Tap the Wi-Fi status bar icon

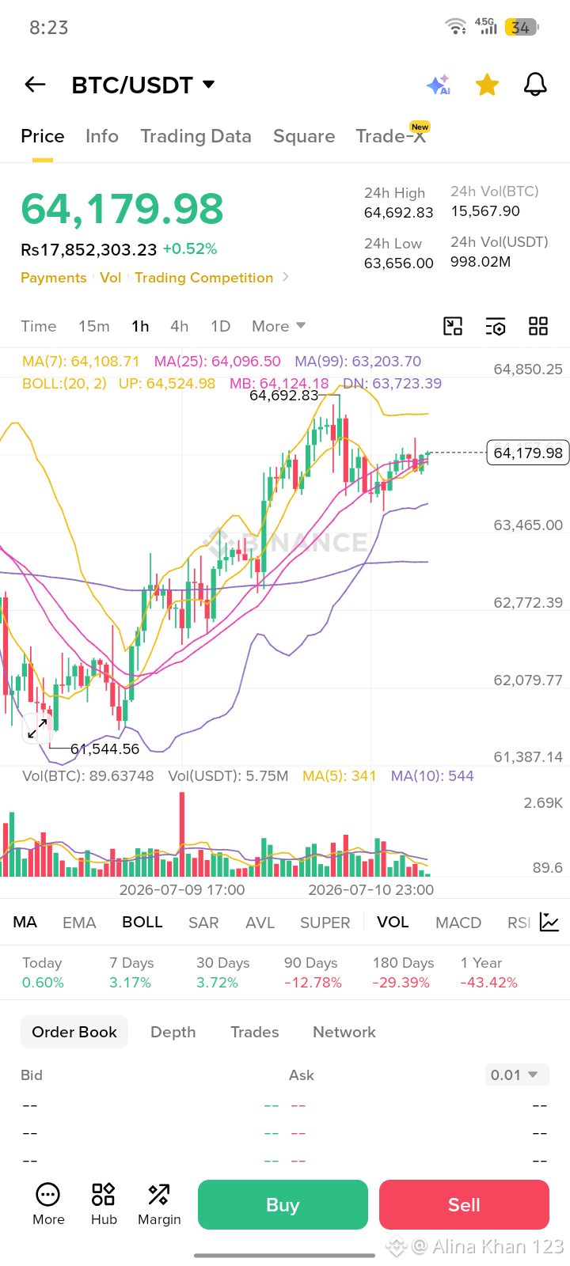tap(456, 27)
